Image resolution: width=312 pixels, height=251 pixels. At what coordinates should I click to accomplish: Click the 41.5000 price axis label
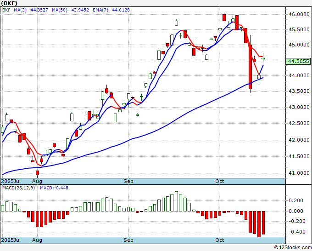pos(299,156)
